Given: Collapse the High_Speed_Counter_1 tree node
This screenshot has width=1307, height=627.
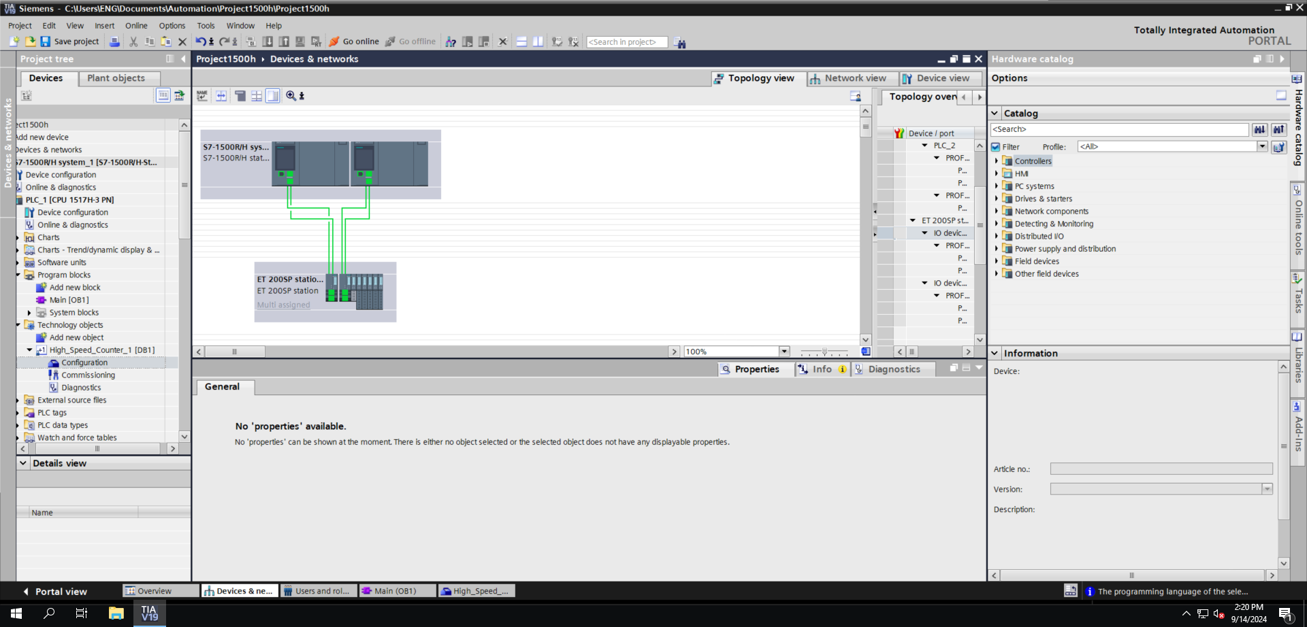Looking at the screenshot, I should click(x=29, y=350).
